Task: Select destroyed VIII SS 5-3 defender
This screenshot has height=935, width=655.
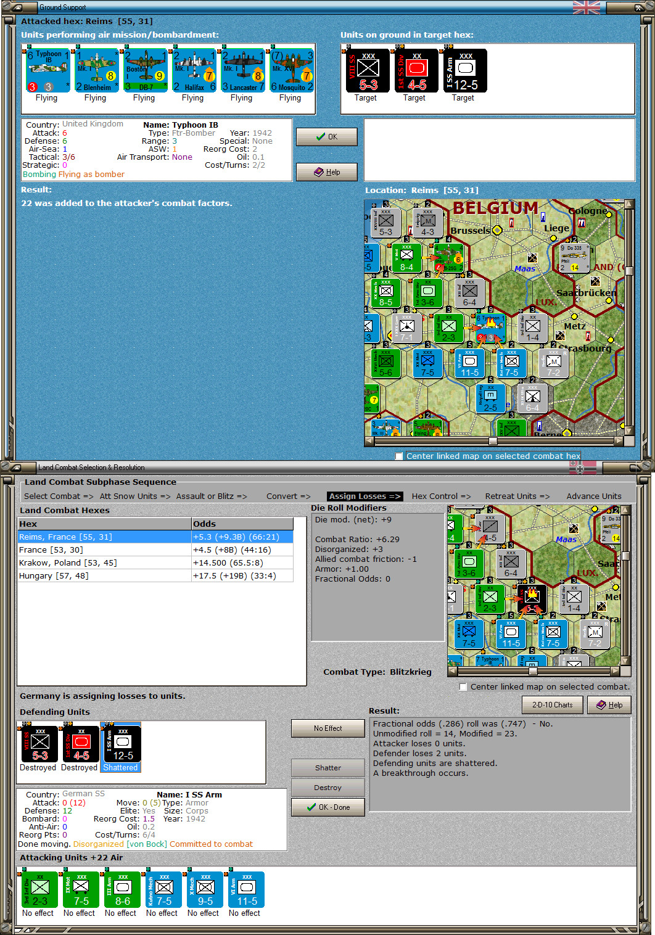Action: (40, 744)
